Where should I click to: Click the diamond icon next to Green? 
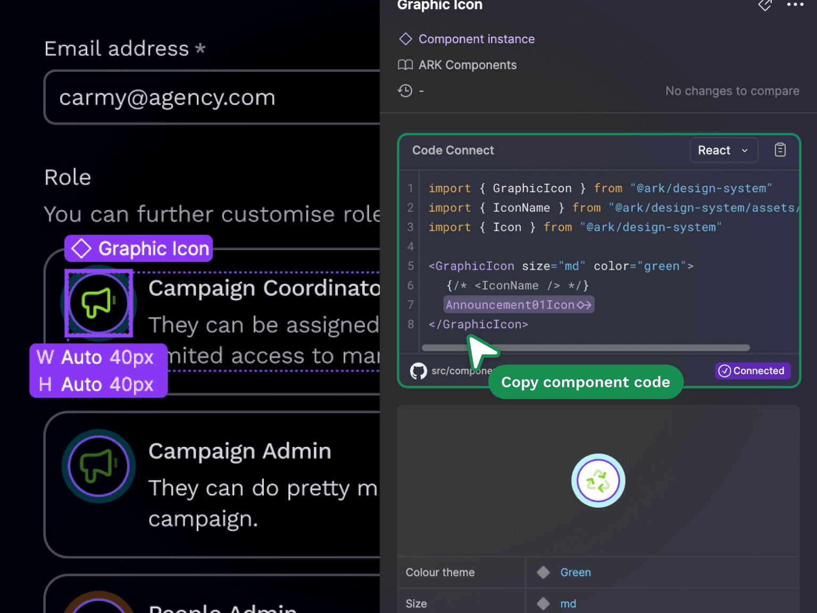[543, 573]
